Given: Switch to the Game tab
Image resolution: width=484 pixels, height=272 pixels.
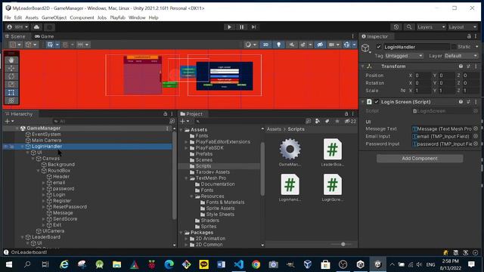Looking at the screenshot, I should 45,36.
